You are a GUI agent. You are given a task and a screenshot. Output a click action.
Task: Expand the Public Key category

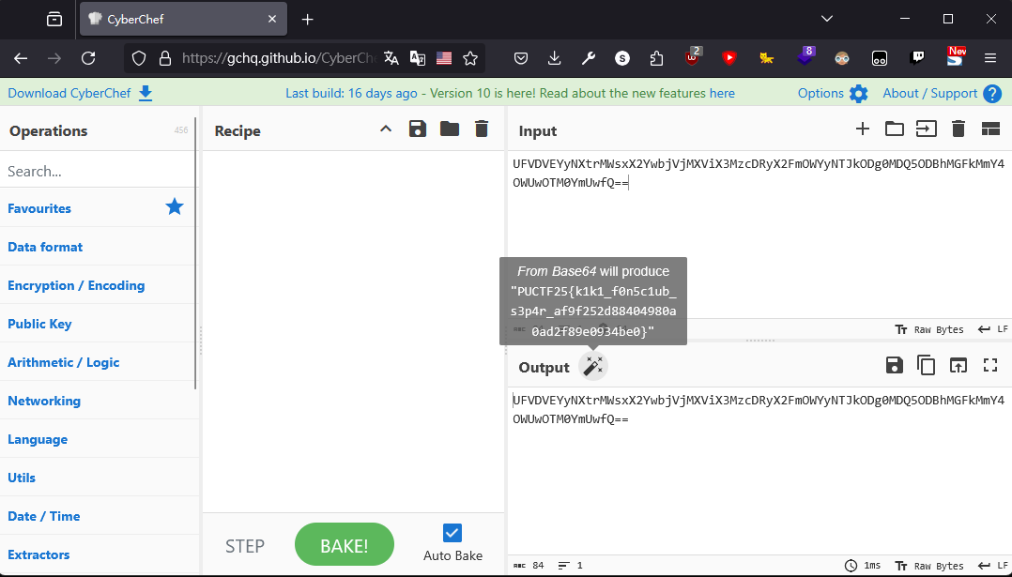coord(98,324)
